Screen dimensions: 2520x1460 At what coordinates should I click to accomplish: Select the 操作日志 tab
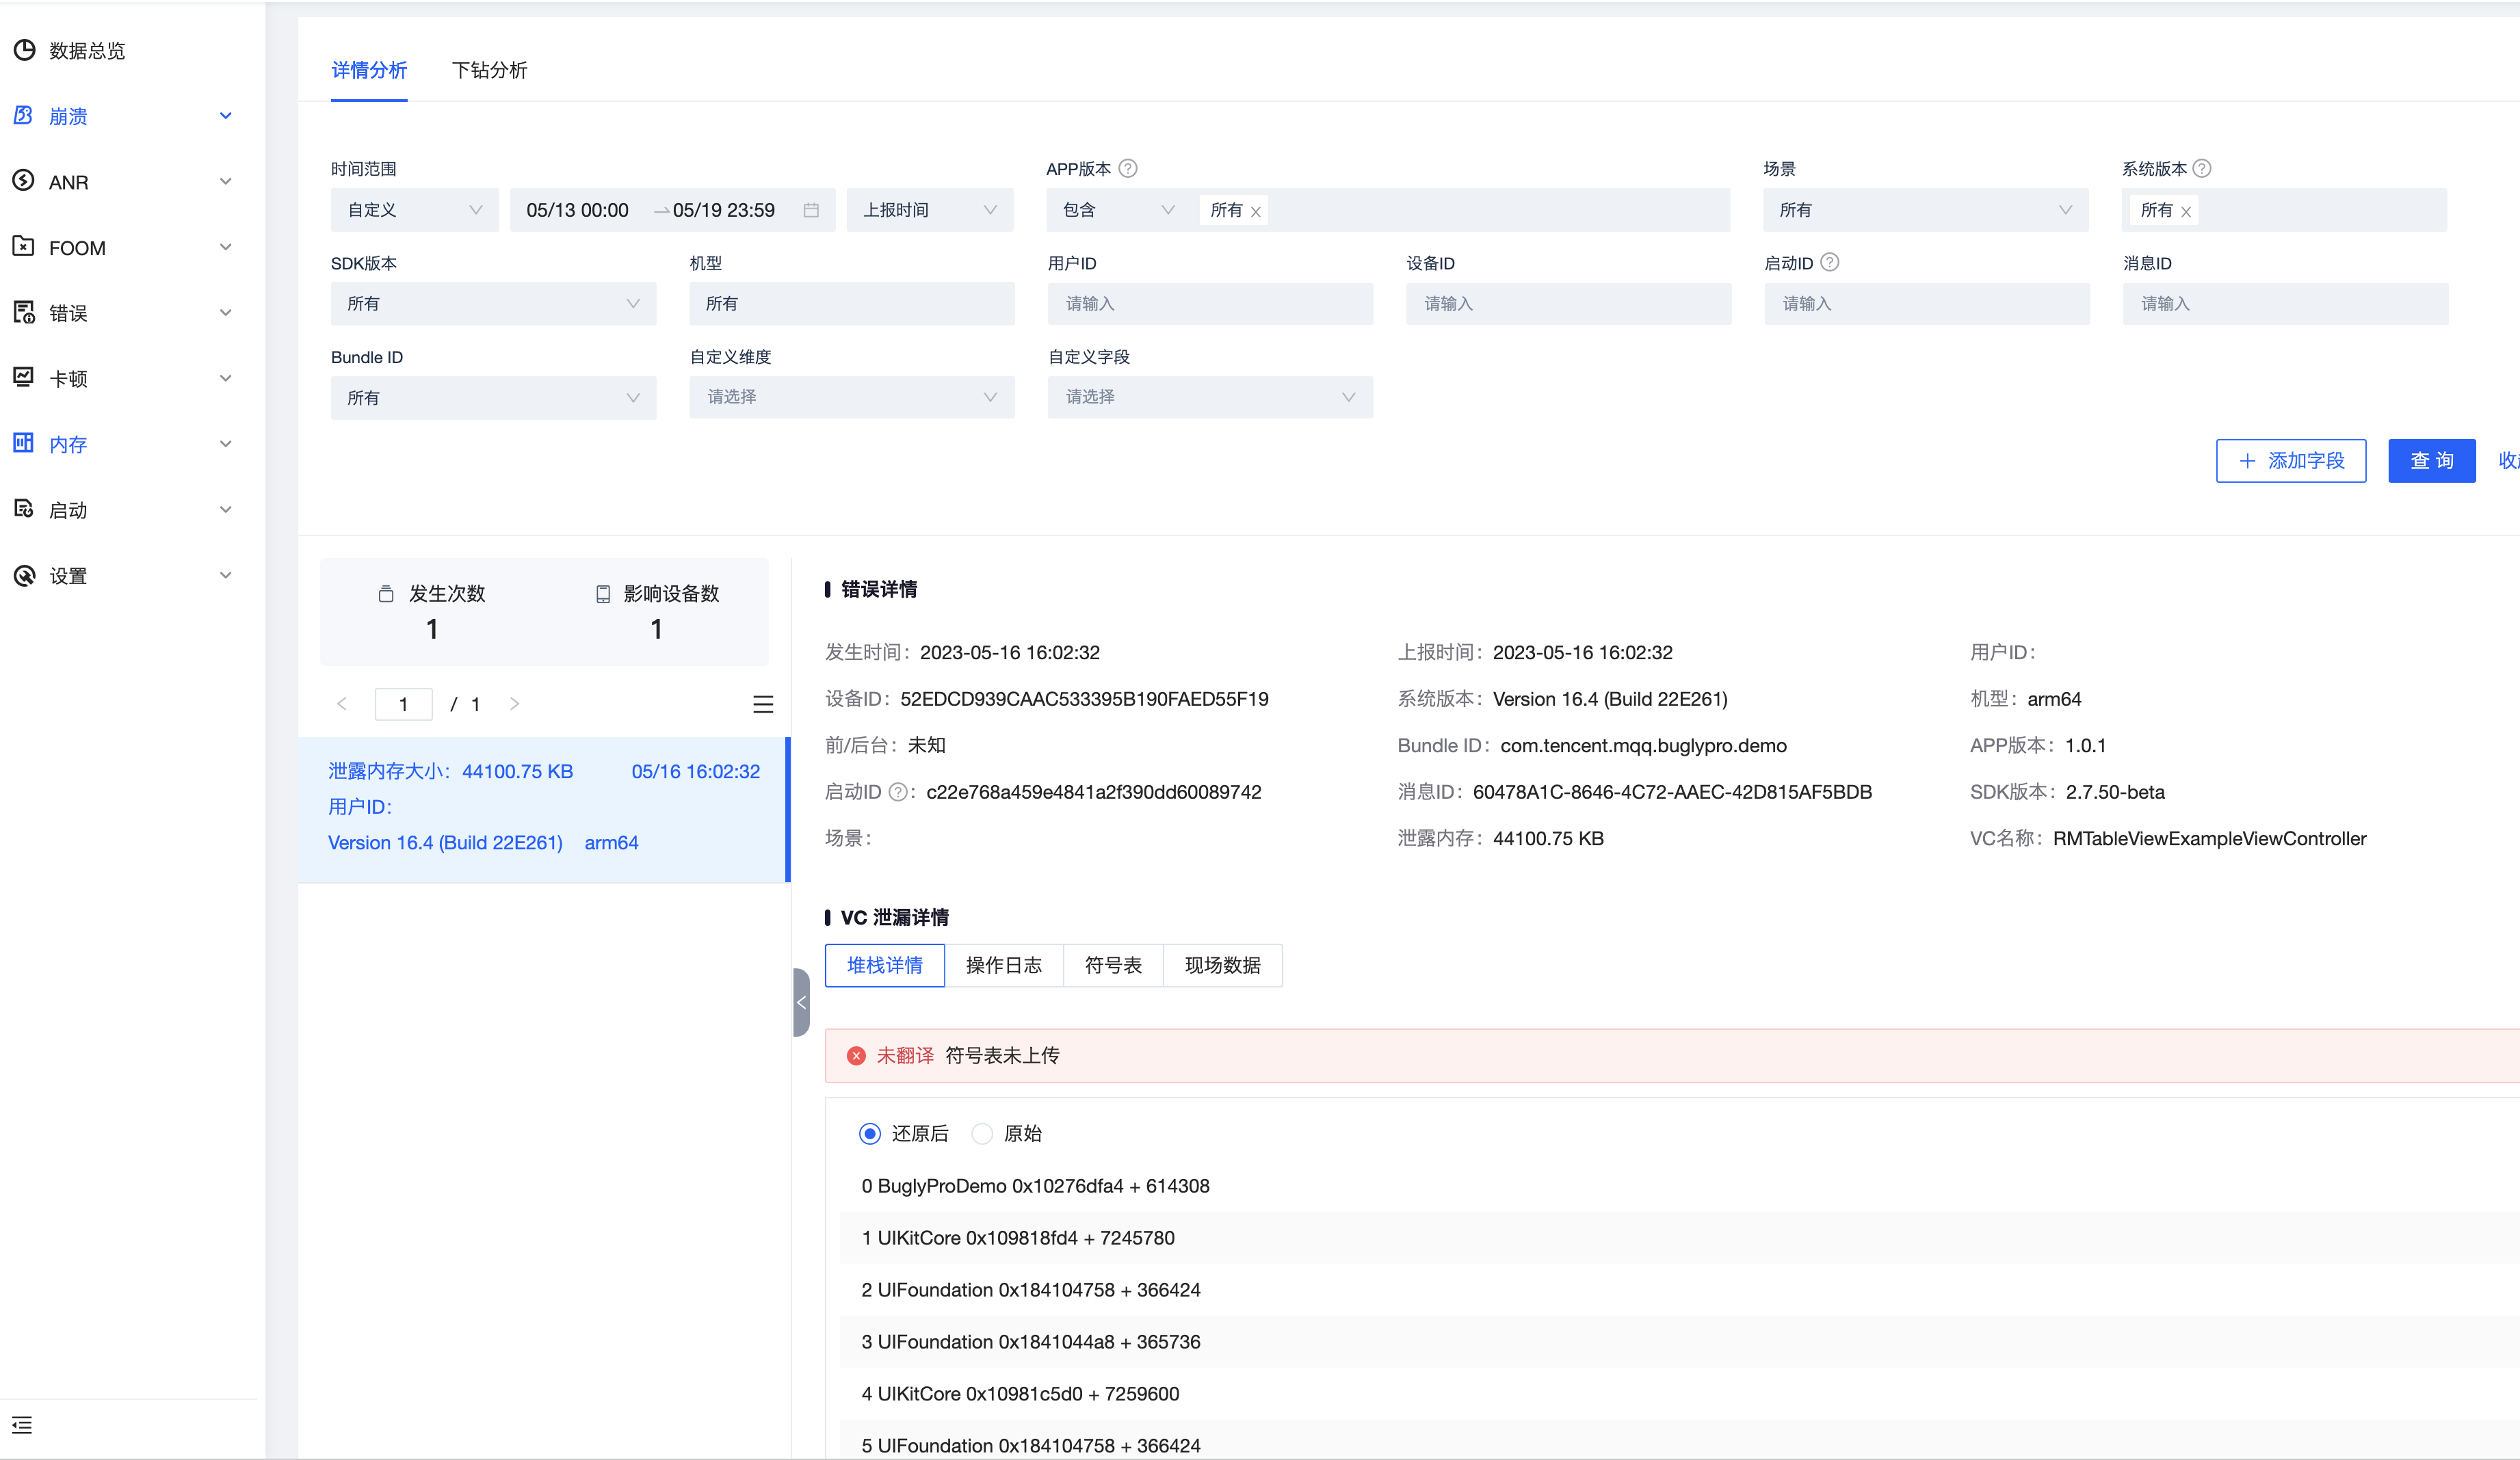(x=1003, y=965)
